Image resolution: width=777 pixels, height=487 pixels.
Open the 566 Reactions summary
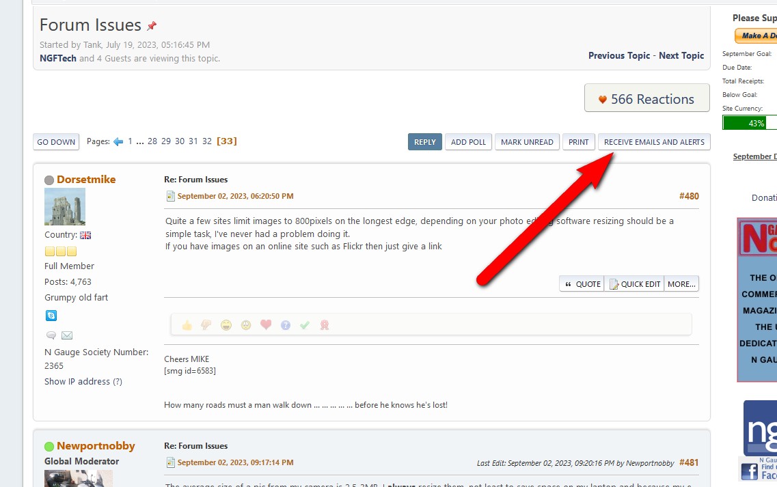[x=646, y=99]
